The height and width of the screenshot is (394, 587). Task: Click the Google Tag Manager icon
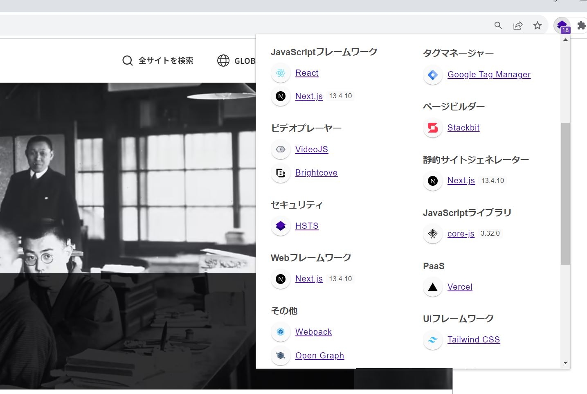433,75
